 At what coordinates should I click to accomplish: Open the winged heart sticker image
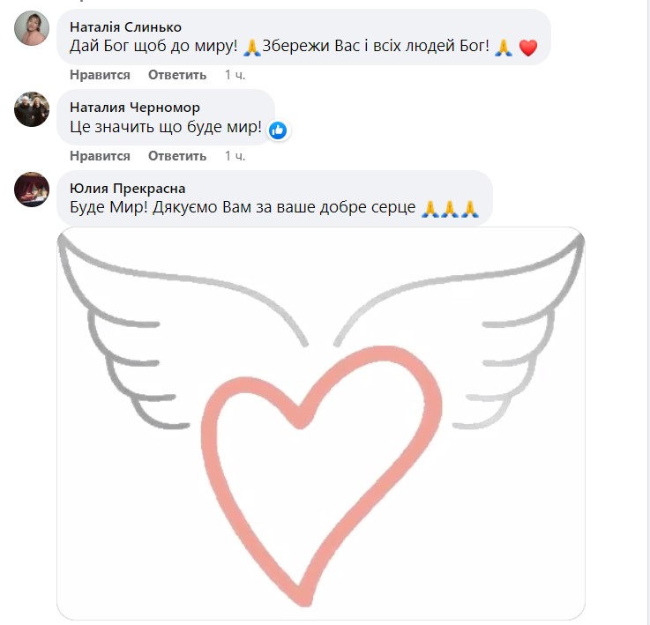click(321, 423)
